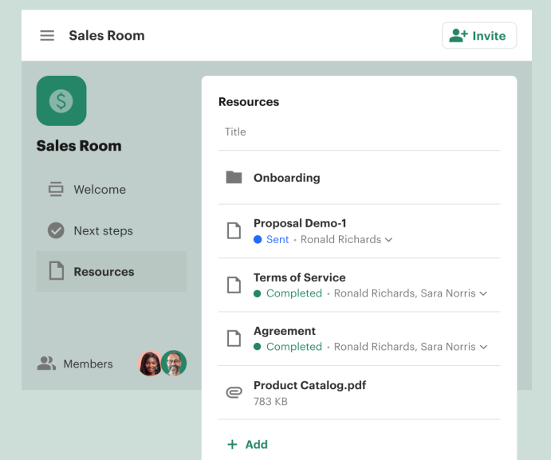551x460 pixels.
Task: Select the Welcome layout icon
Action: click(56, 189)
